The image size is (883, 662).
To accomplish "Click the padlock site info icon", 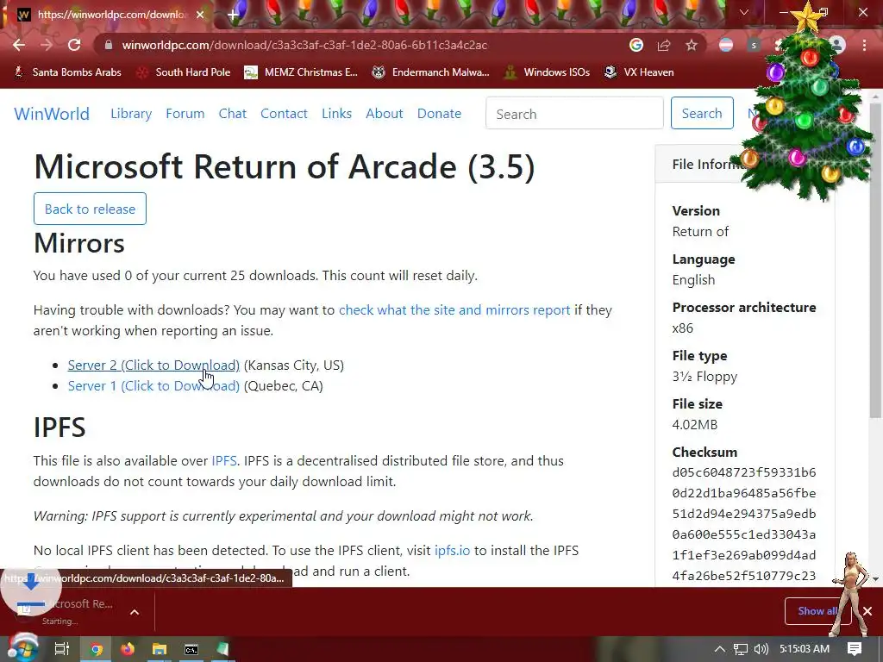I will [109, 45].
